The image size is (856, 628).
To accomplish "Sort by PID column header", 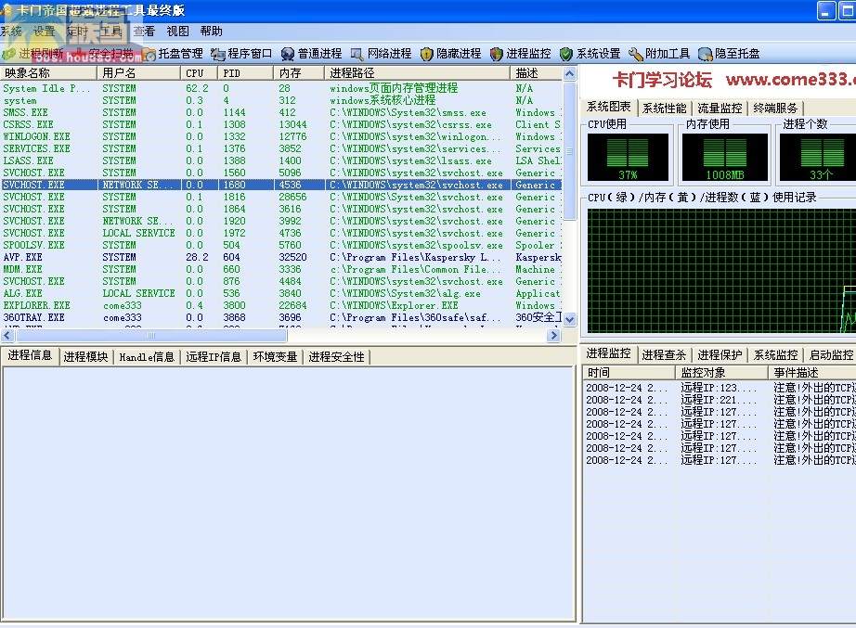I will tap(245, 73).
